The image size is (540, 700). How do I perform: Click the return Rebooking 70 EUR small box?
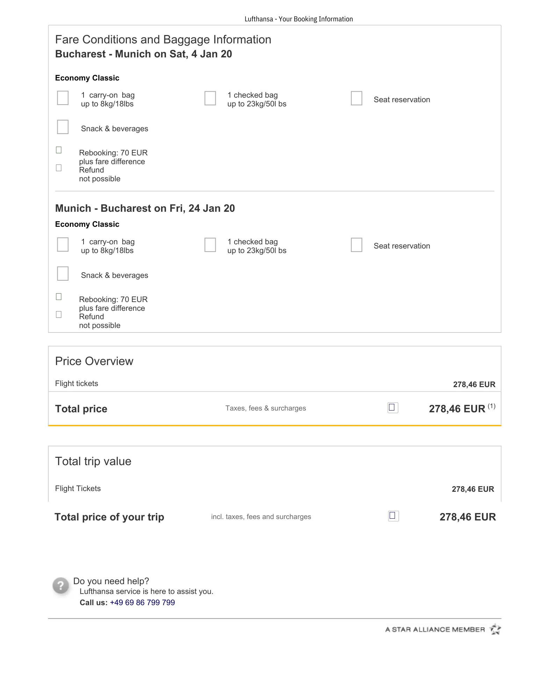coord(59,297)
